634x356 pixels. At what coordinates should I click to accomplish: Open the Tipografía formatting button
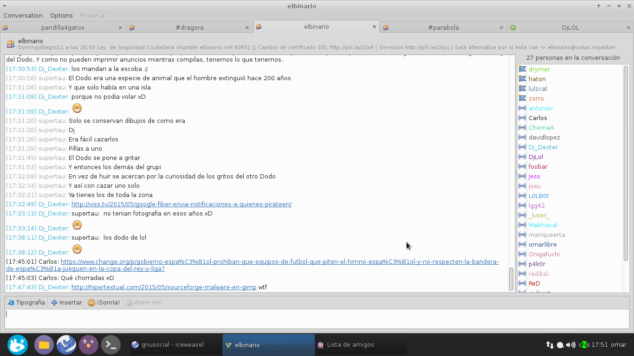(26, 302)
